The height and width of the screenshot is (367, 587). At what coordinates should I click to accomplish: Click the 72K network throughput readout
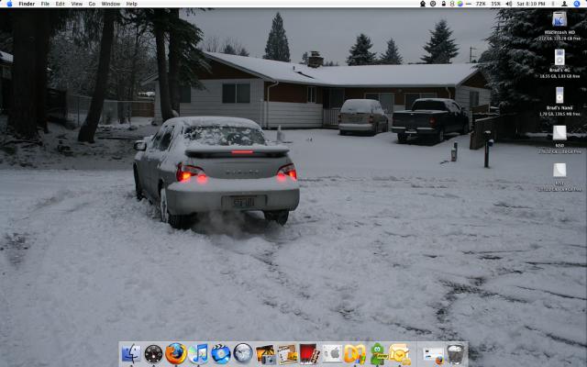pos(481,4)
